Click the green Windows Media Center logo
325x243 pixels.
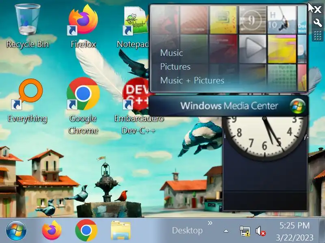pos(297,106)
